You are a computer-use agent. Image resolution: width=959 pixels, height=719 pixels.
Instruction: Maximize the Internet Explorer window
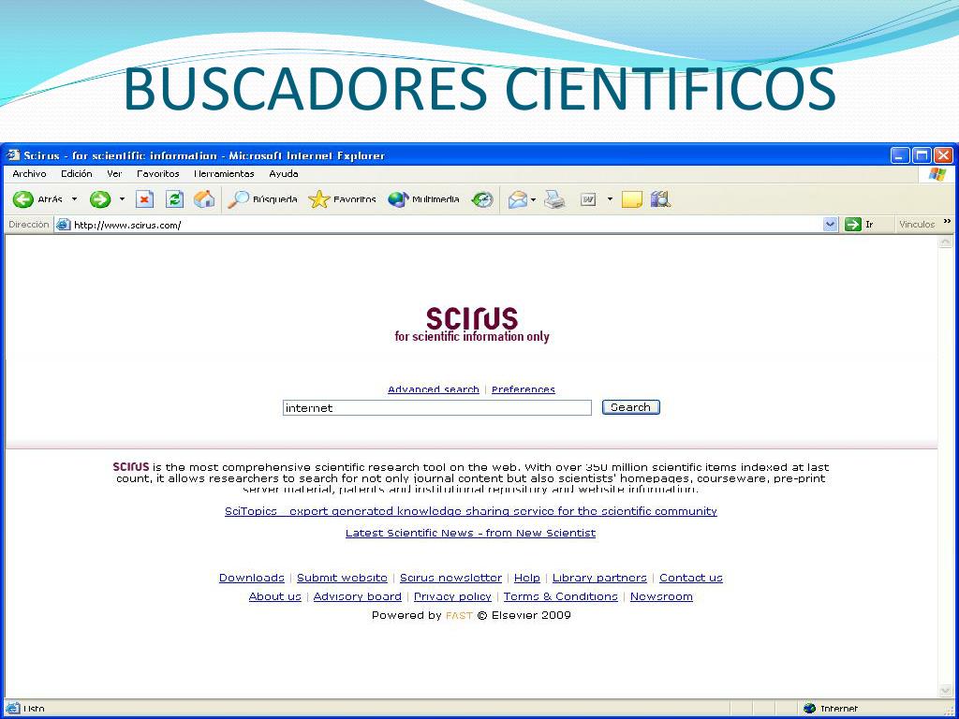922,155
